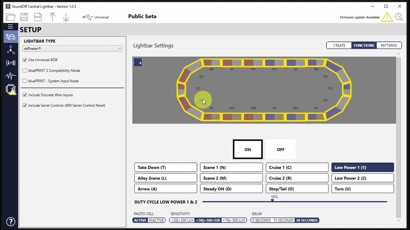
Task: Open the chip warning sidebar icon
Action: coord(11,89)
